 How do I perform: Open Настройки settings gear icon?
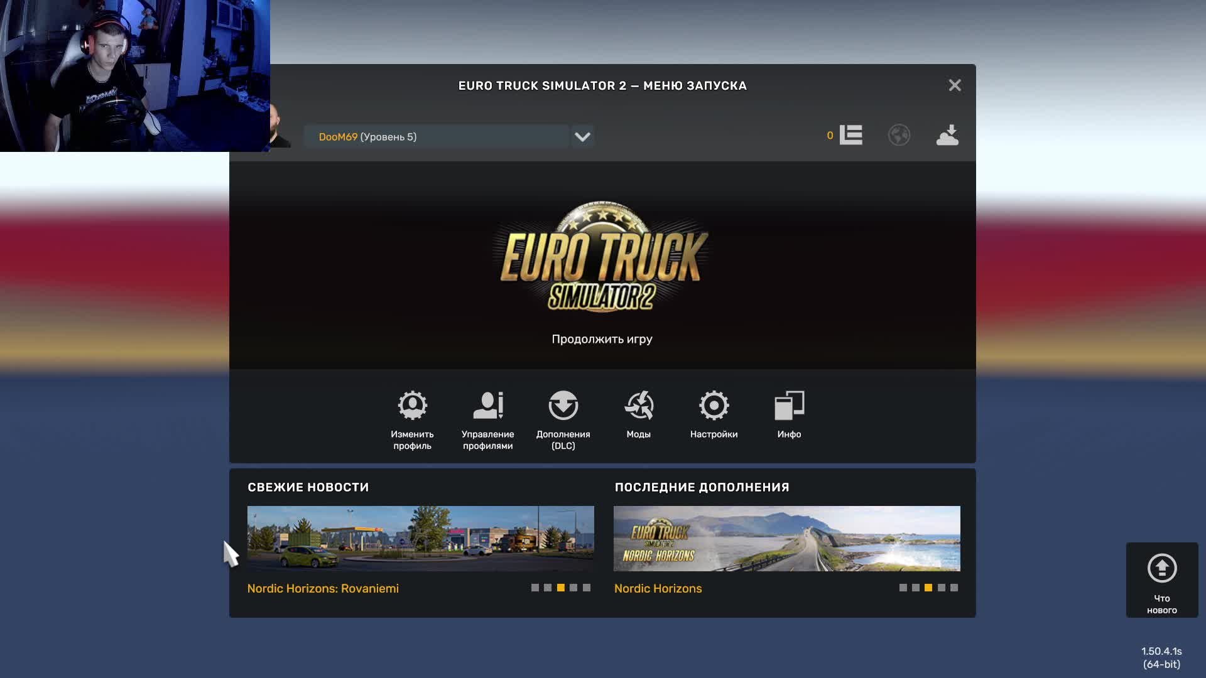[x=714, y=406]
